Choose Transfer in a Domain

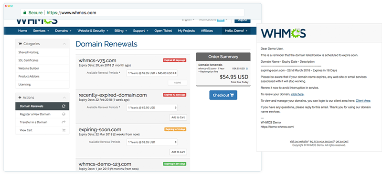pos(42,122)
